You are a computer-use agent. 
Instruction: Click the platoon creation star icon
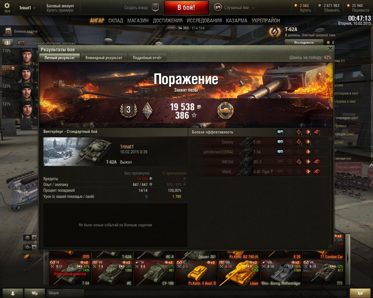coord(155,8)
